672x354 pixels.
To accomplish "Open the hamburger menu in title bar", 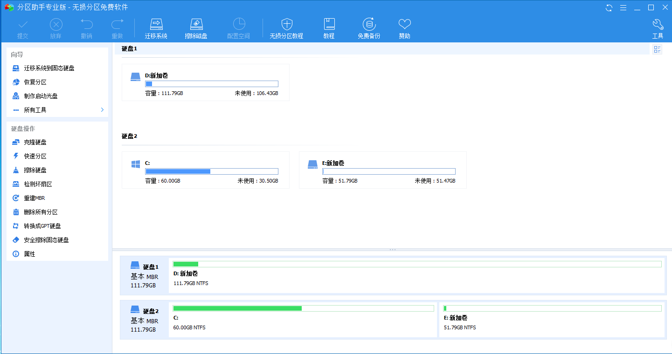I will (x=623, y=7).
